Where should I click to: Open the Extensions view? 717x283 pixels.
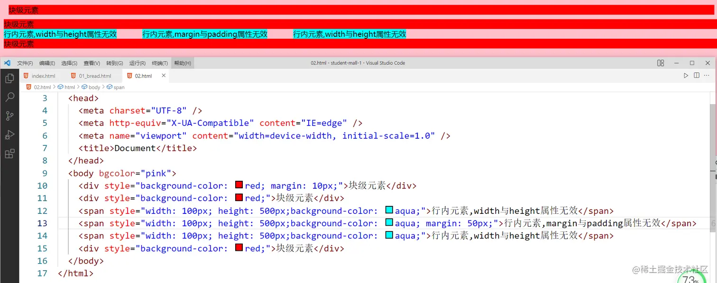pos(9,154)
